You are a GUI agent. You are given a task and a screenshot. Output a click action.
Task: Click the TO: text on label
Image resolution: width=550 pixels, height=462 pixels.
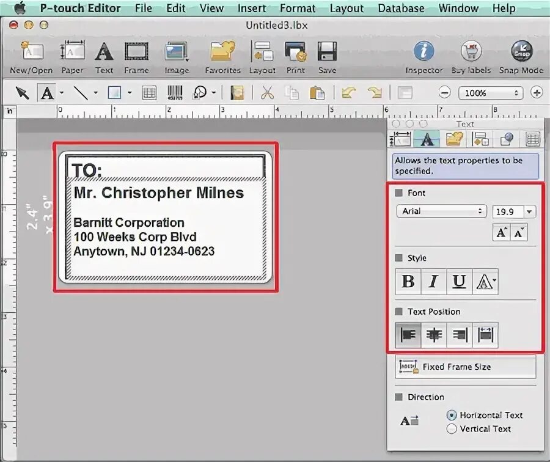coord(87,170)
